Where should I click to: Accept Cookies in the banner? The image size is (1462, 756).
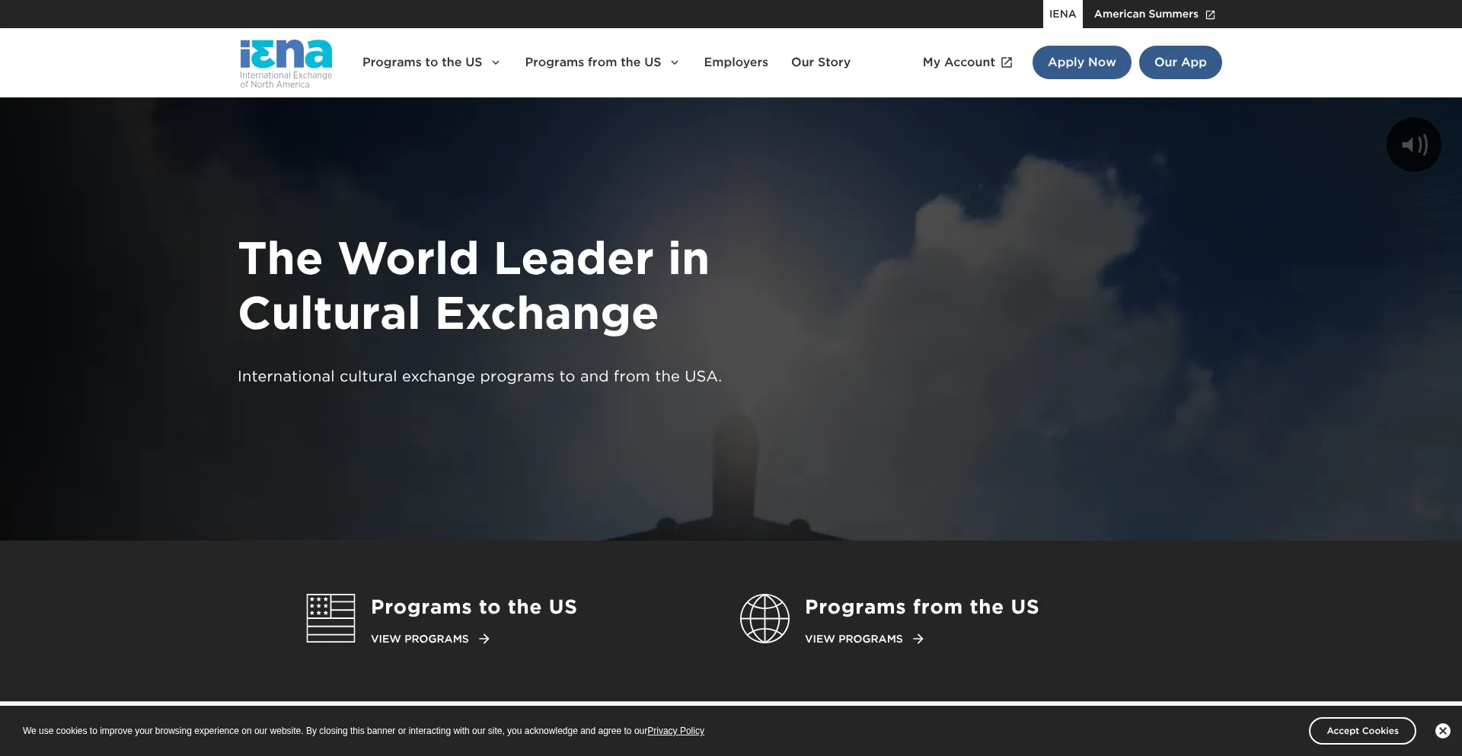[1362, 730]
